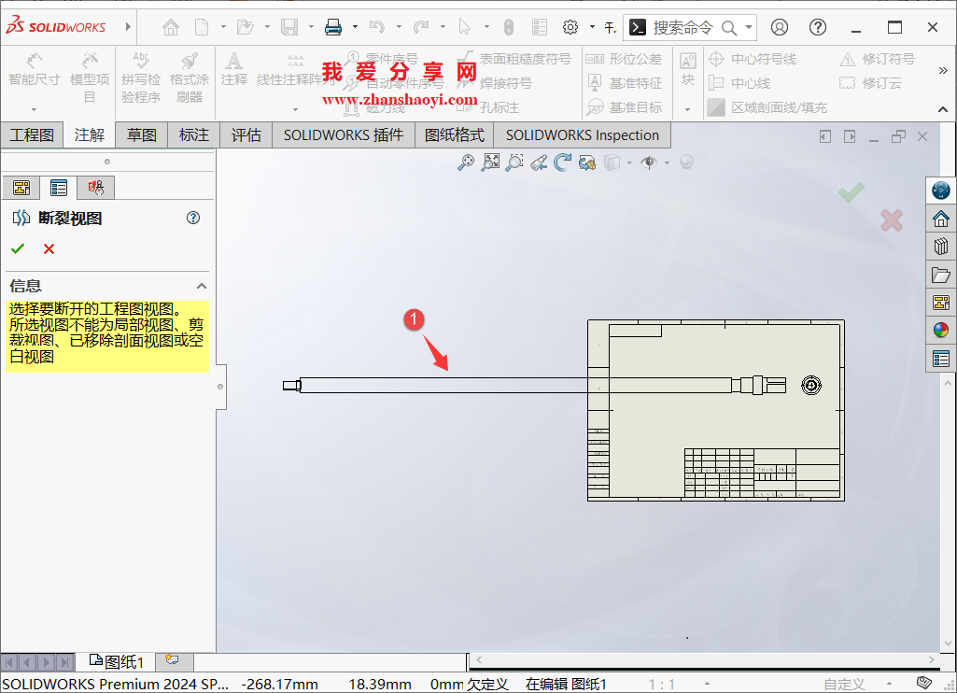
Task: Expand the Display Style dropdown arrow
Action: point(628,162)
